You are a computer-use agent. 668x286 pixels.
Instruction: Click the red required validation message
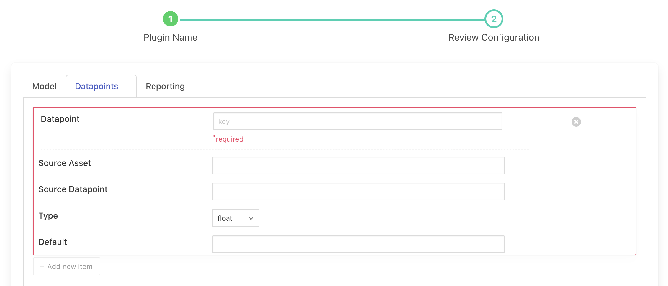tap(229, 139)
